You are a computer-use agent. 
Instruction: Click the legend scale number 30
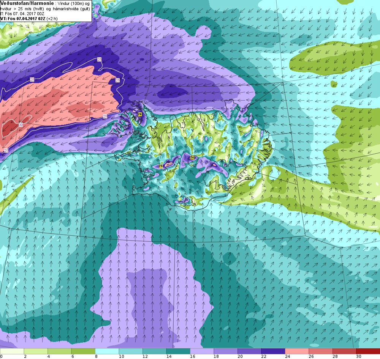tap(359, 356)
